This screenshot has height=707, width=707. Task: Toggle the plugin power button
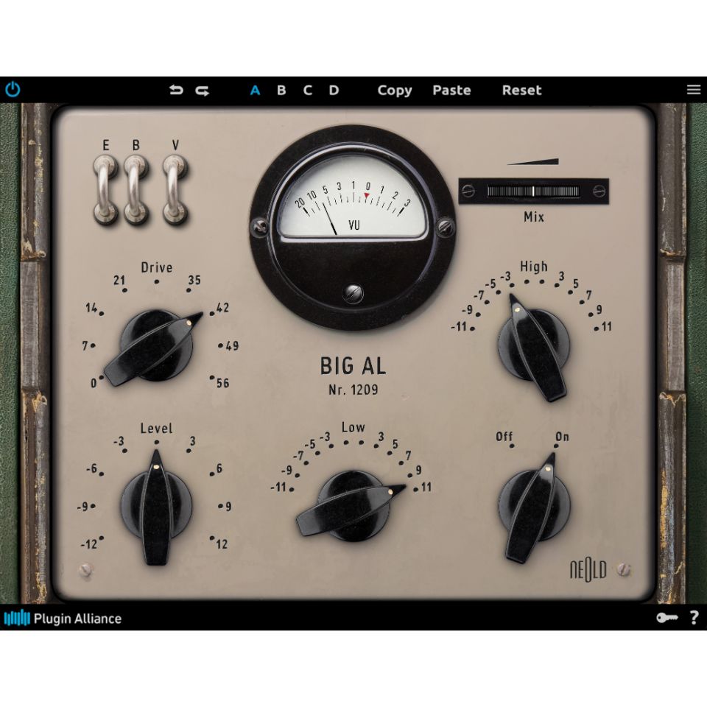pos(13,89)
